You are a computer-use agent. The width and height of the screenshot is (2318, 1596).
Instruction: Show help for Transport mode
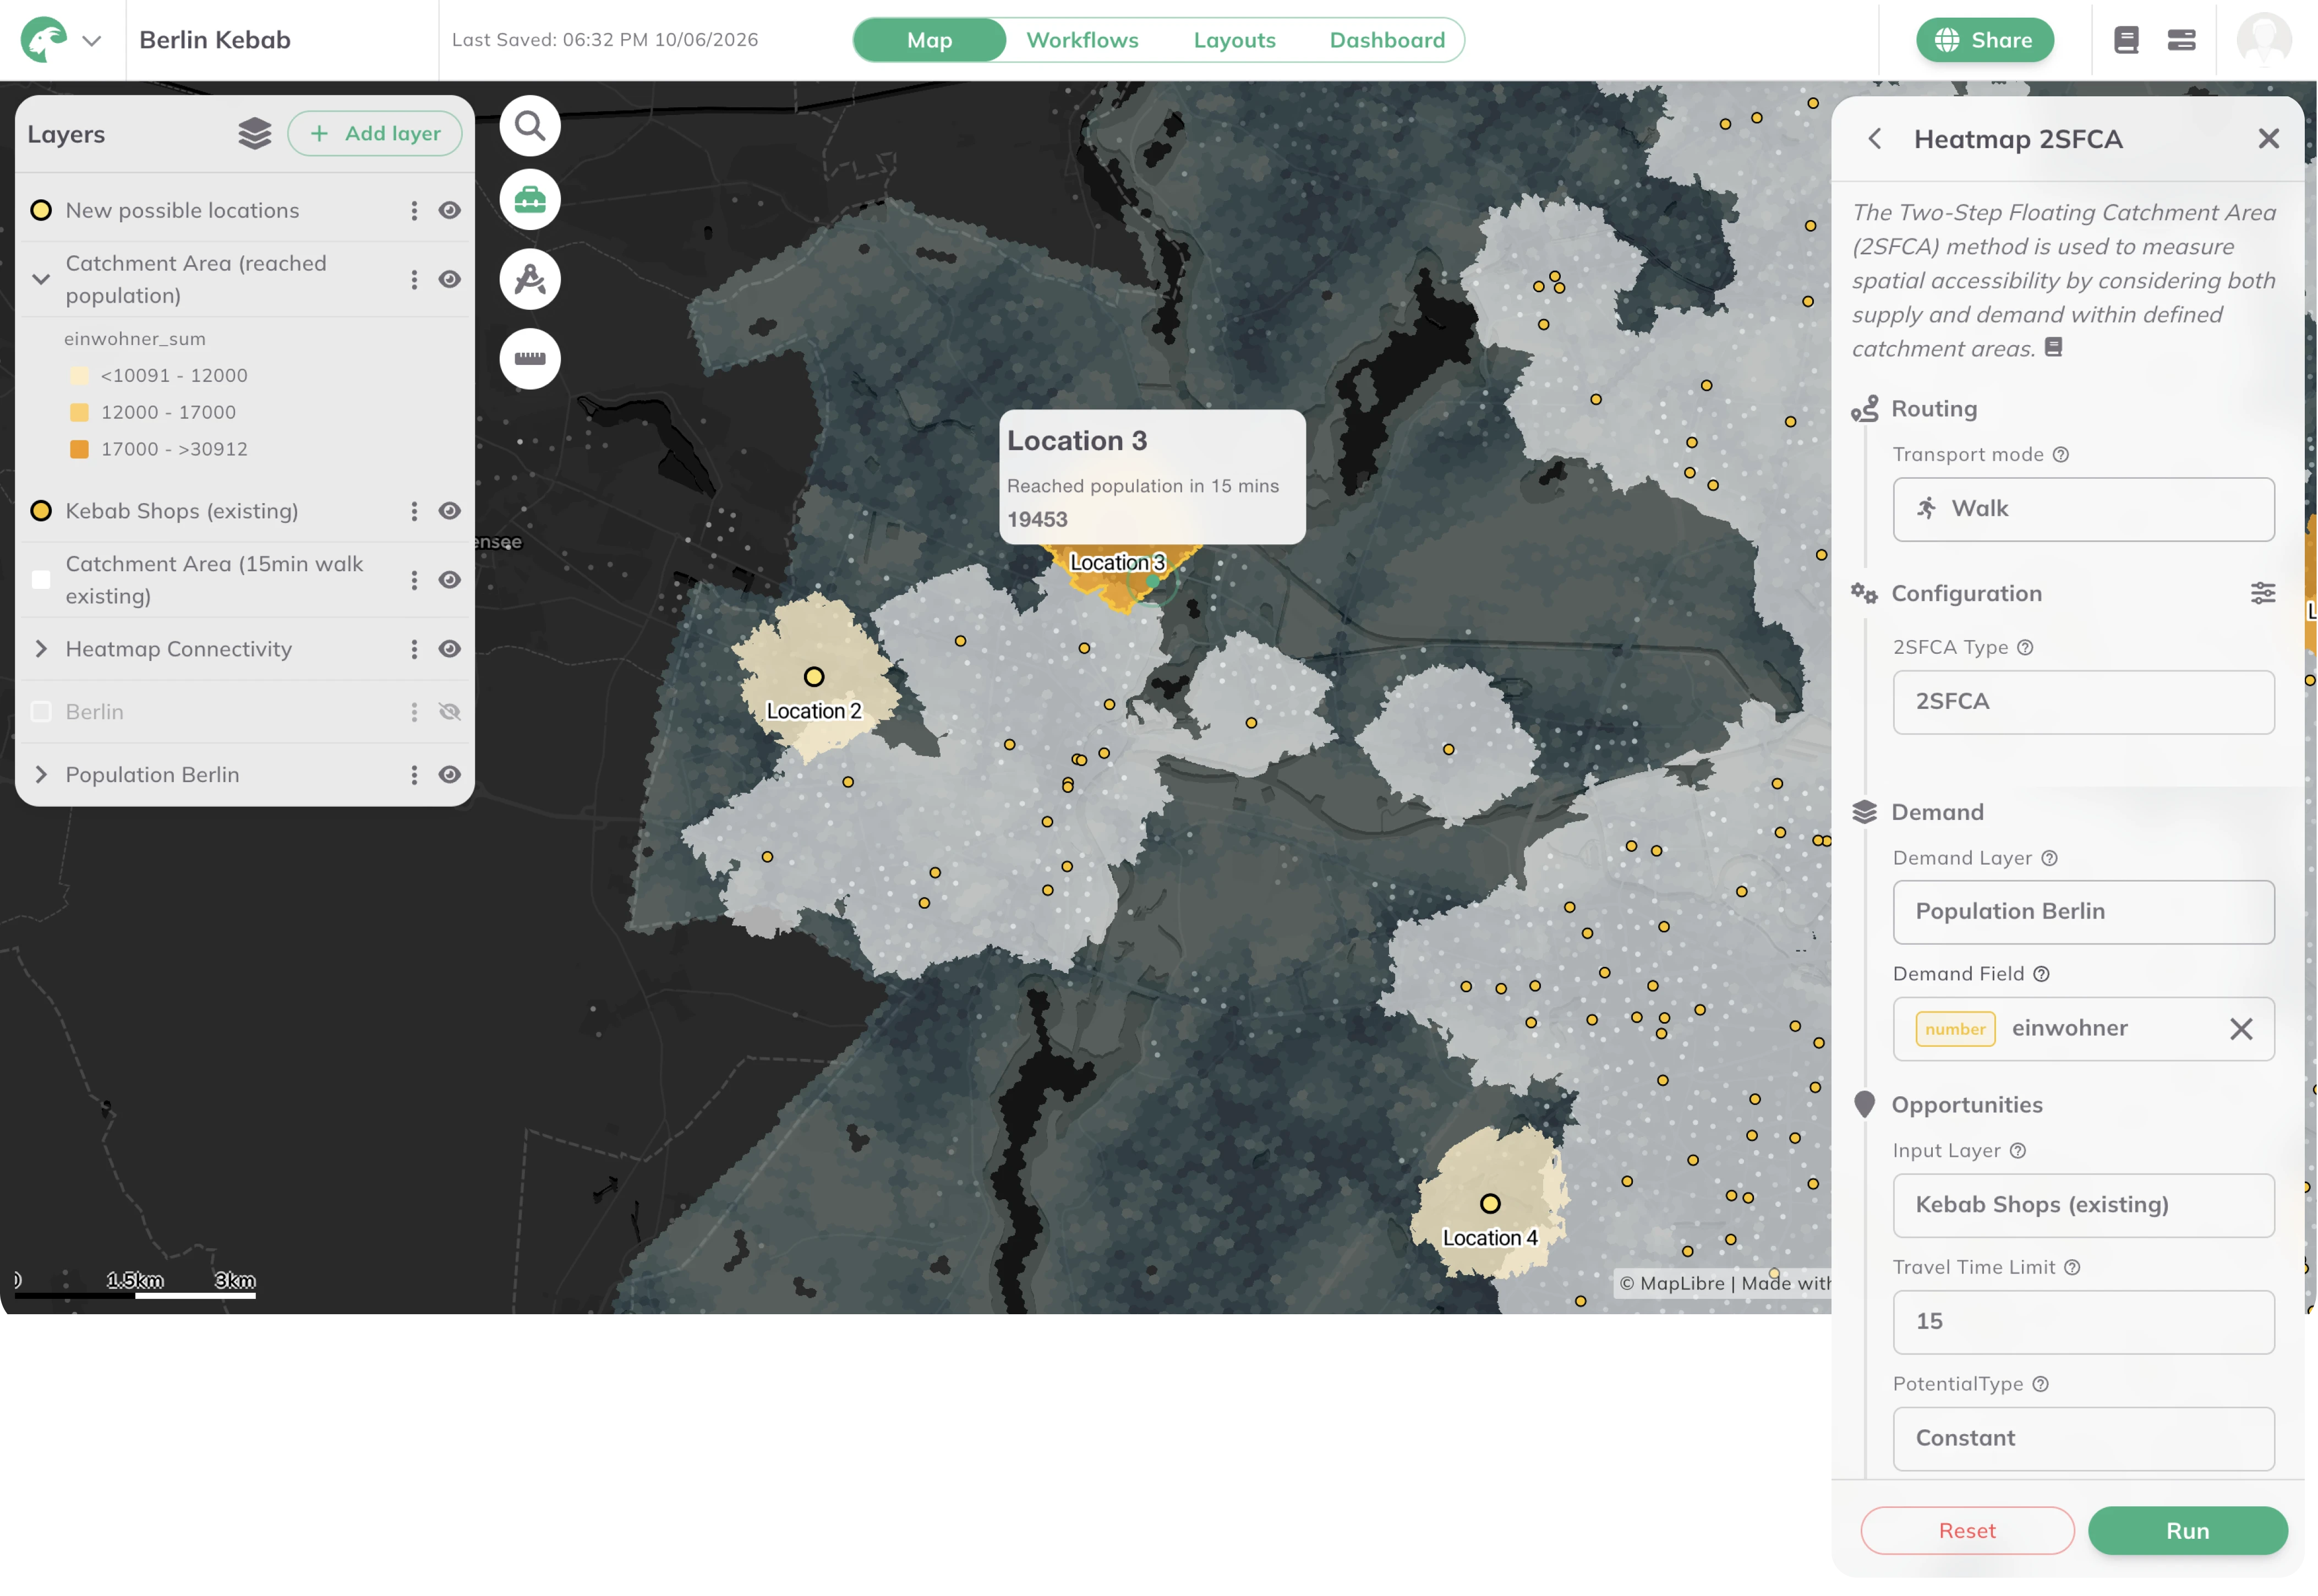[x=2061, y=455]
